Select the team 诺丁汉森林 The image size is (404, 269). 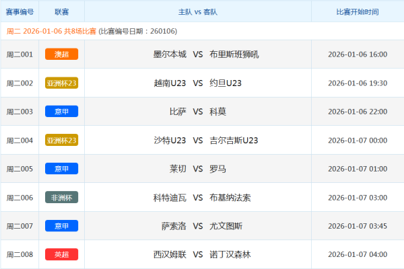tap(230, 255)
